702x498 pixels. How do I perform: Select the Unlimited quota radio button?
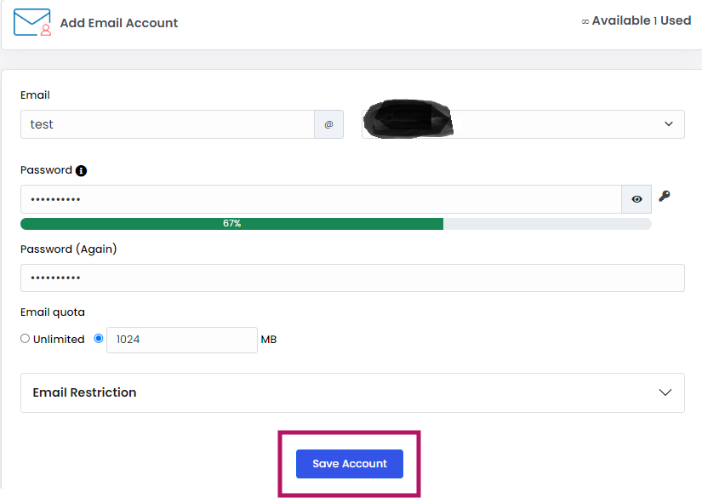25,339
